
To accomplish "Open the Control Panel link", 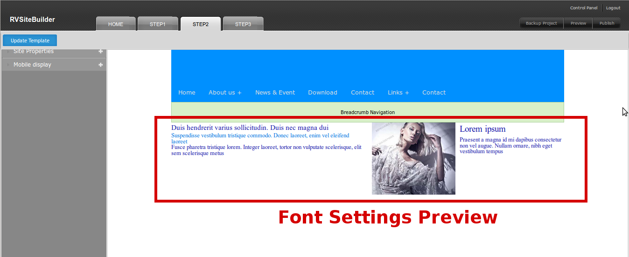I will point(583,8).
